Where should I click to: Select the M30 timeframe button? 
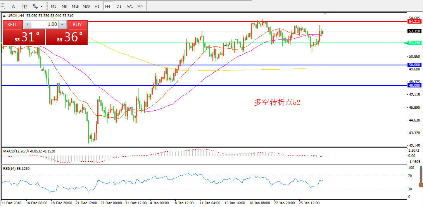(86, 7)
